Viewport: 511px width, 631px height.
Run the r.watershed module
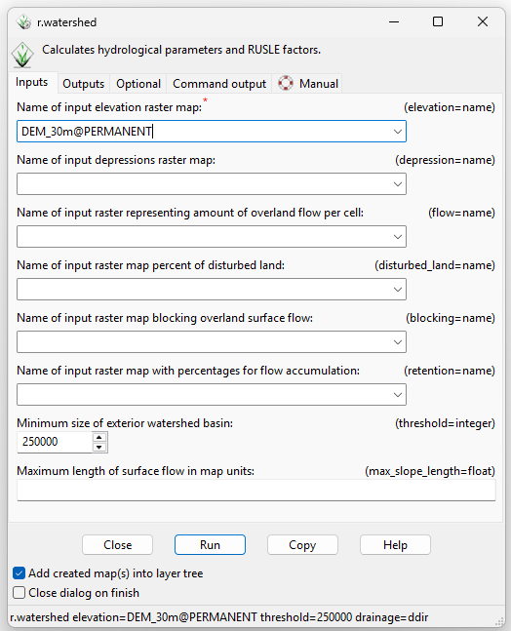210,544
